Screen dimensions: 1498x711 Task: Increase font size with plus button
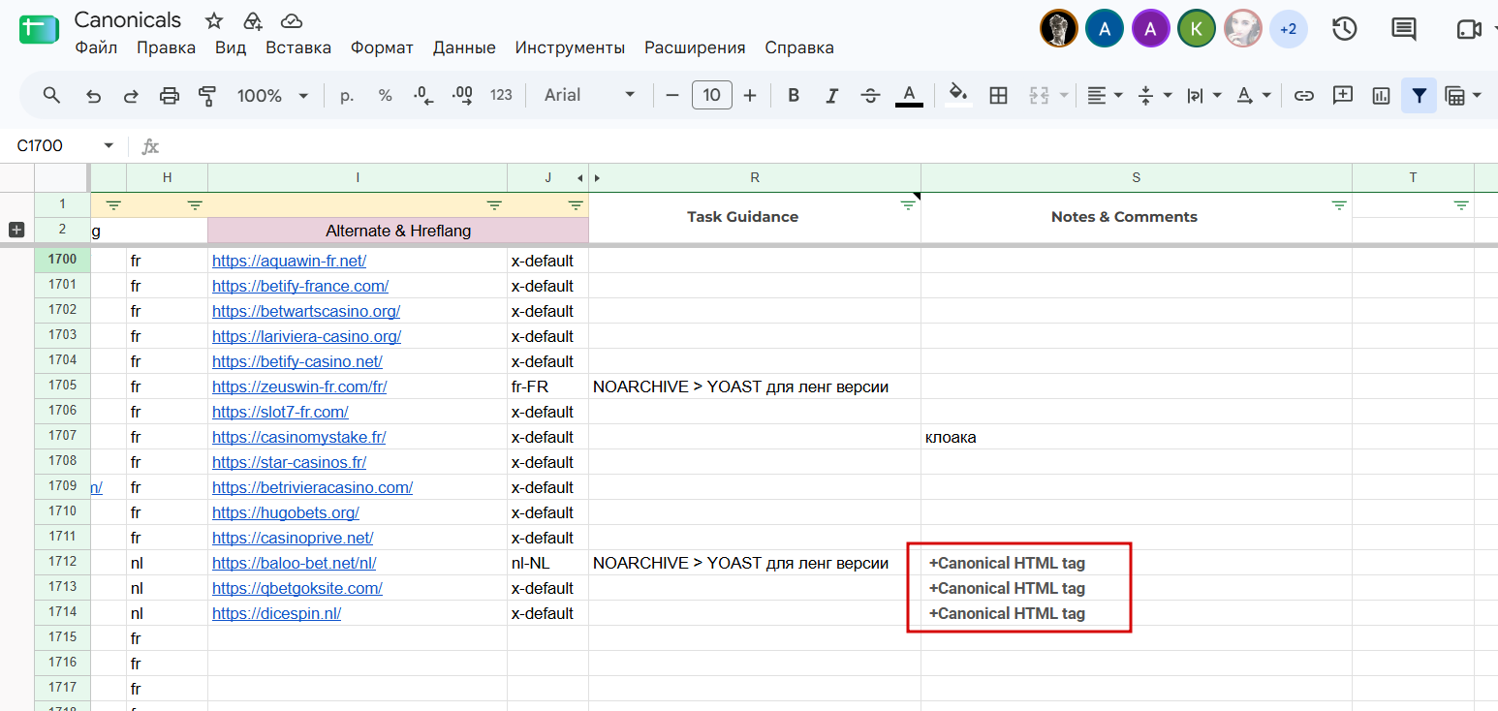pos(749,95)
